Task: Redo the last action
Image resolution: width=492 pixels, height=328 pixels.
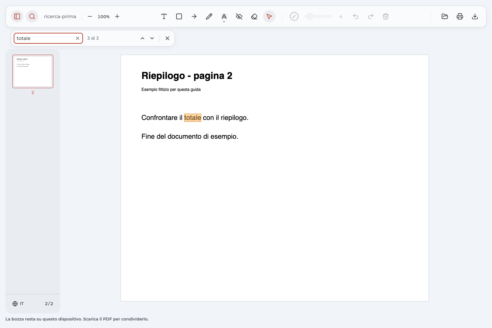Action: 371,16
